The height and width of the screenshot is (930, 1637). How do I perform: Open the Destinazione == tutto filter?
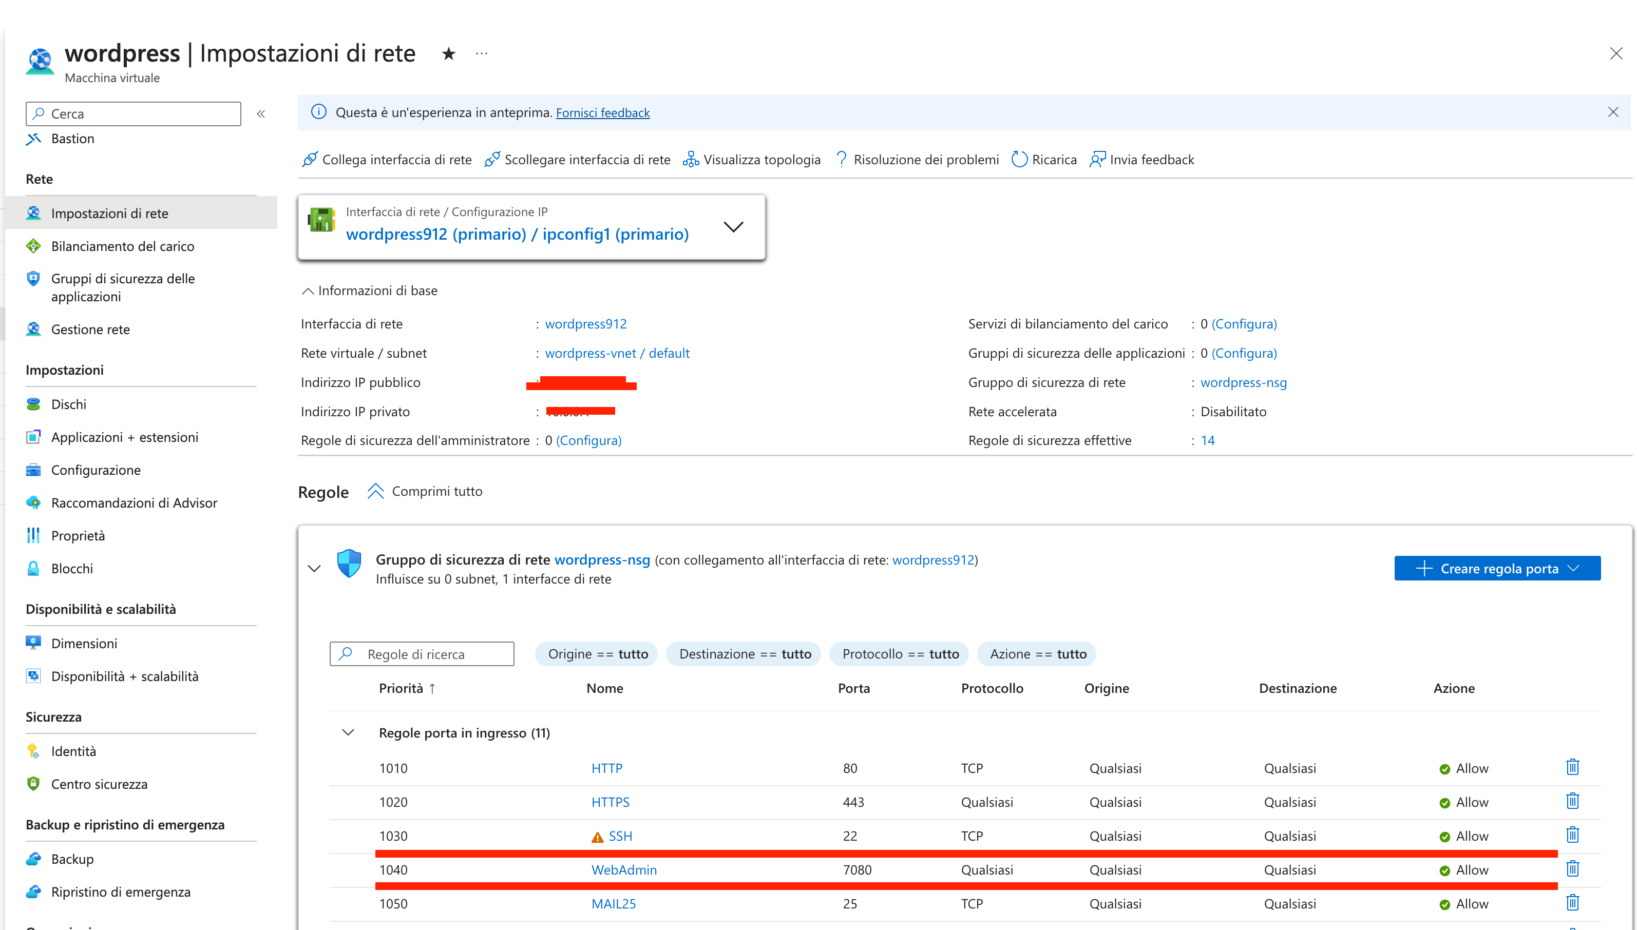(x=743, y=654)
